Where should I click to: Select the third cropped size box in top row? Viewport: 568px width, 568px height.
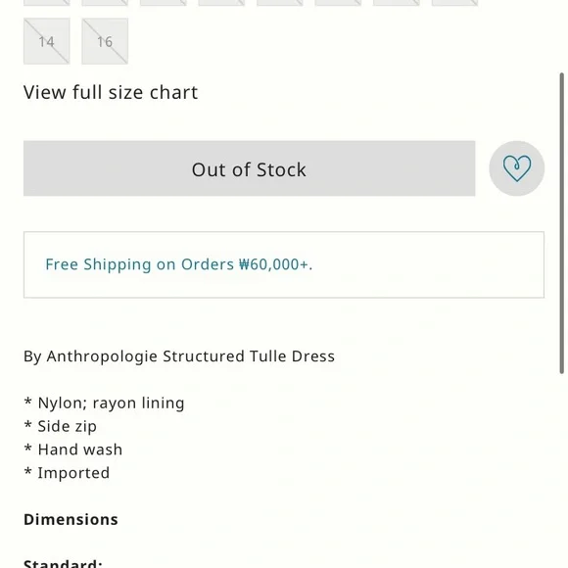pos(164,3)
